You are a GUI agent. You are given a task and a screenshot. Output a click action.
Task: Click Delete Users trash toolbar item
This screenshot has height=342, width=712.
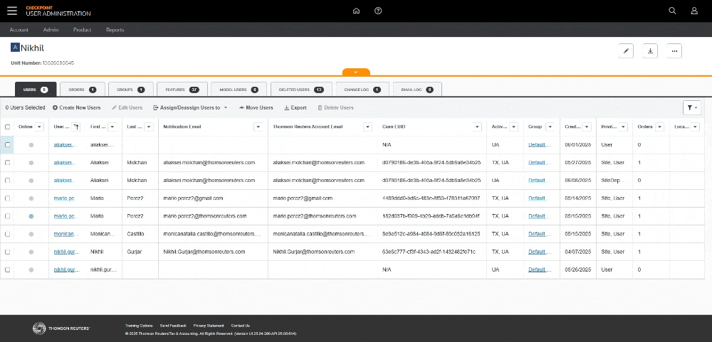[335, 108]
